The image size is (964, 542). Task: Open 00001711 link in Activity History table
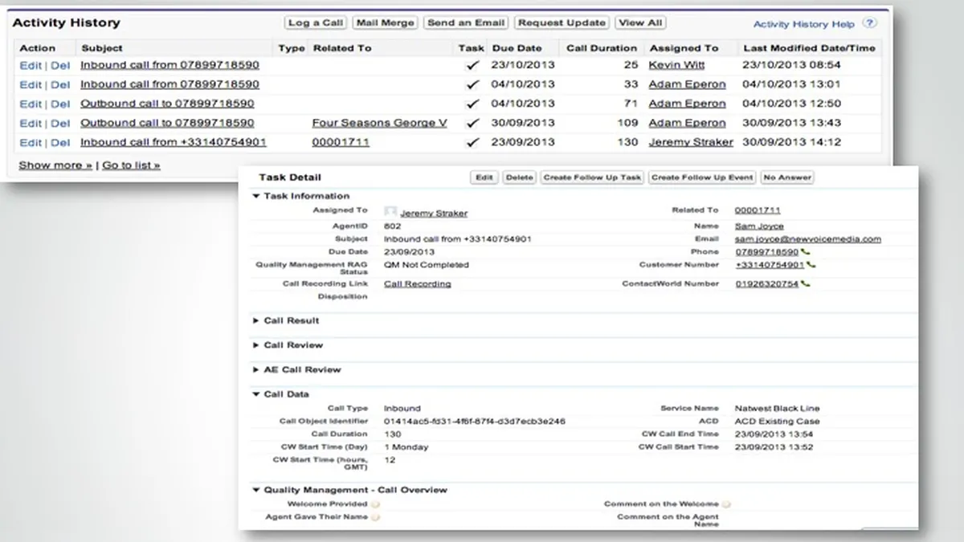(x=341, y=142)
